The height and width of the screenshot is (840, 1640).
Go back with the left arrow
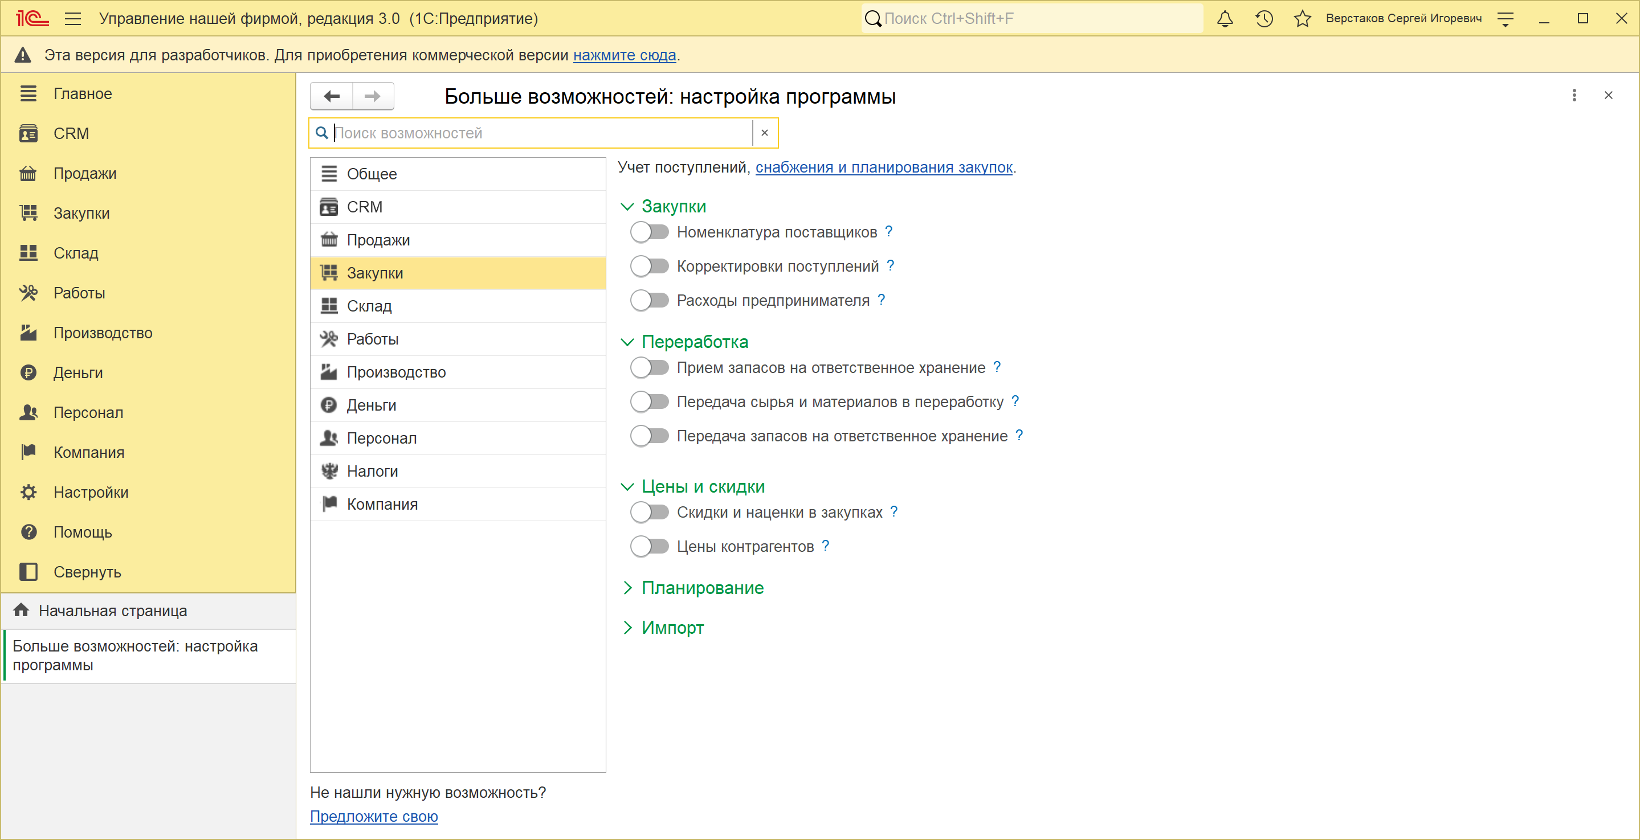point(332,96)
